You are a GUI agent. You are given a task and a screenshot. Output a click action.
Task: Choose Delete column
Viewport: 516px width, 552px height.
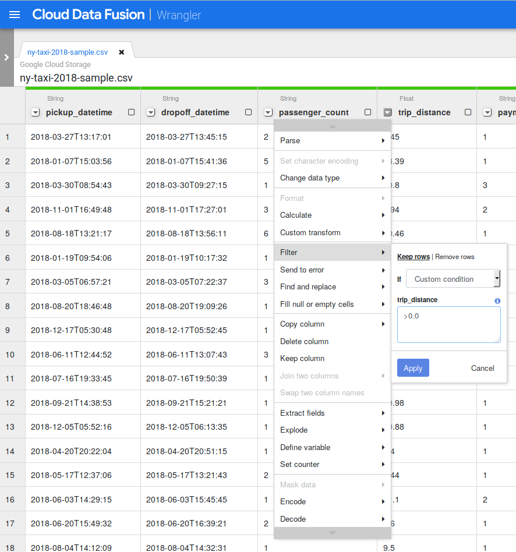click(x=333, y=341)
